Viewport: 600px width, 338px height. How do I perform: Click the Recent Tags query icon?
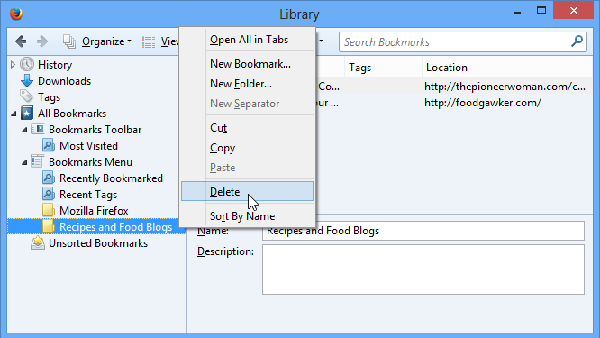click(49, 194)
